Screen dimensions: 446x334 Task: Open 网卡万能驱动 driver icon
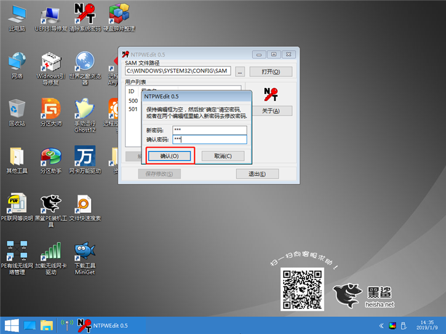tap(84, 157)
